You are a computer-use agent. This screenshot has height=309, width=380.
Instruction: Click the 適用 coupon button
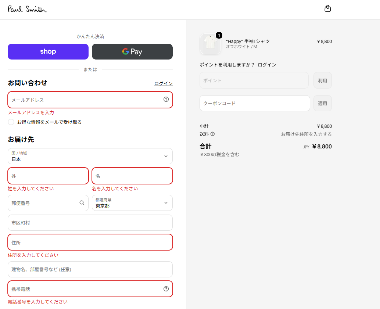pos(322,103)
